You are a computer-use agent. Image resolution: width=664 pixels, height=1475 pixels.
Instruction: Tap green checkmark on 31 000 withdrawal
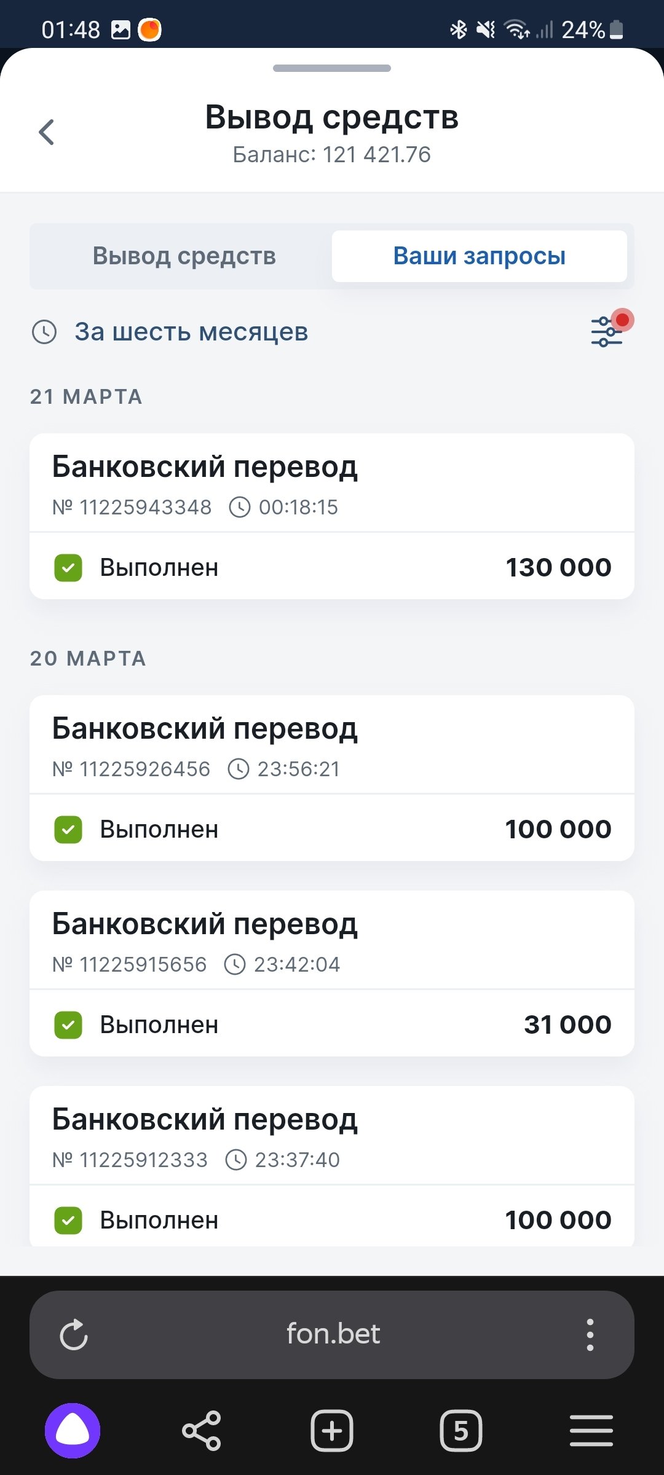(x=68, y=1025)
